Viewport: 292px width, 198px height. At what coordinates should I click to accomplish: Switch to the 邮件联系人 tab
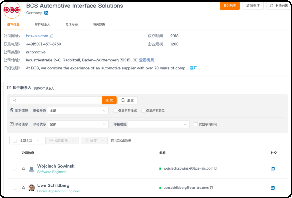(x=43, y=24)
